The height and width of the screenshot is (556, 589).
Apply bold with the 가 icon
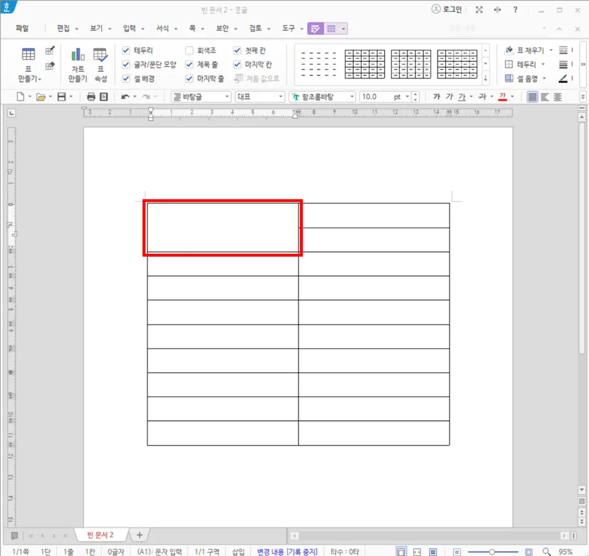coord(437,96)
